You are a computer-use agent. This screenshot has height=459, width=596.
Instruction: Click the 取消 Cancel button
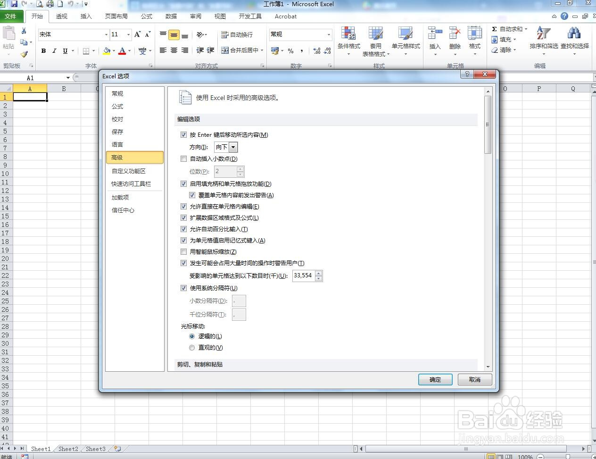click(475, 379)
